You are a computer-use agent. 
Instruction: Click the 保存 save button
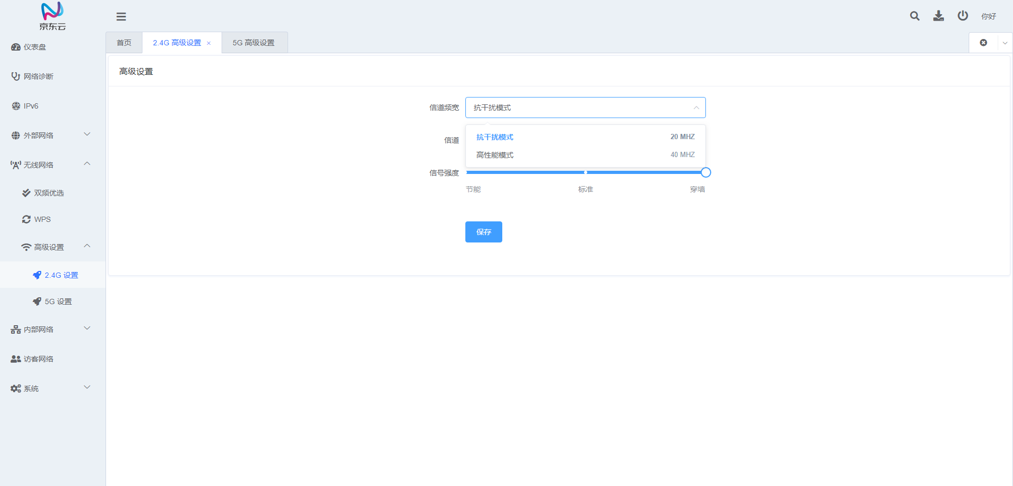click(x=484, y=232)
